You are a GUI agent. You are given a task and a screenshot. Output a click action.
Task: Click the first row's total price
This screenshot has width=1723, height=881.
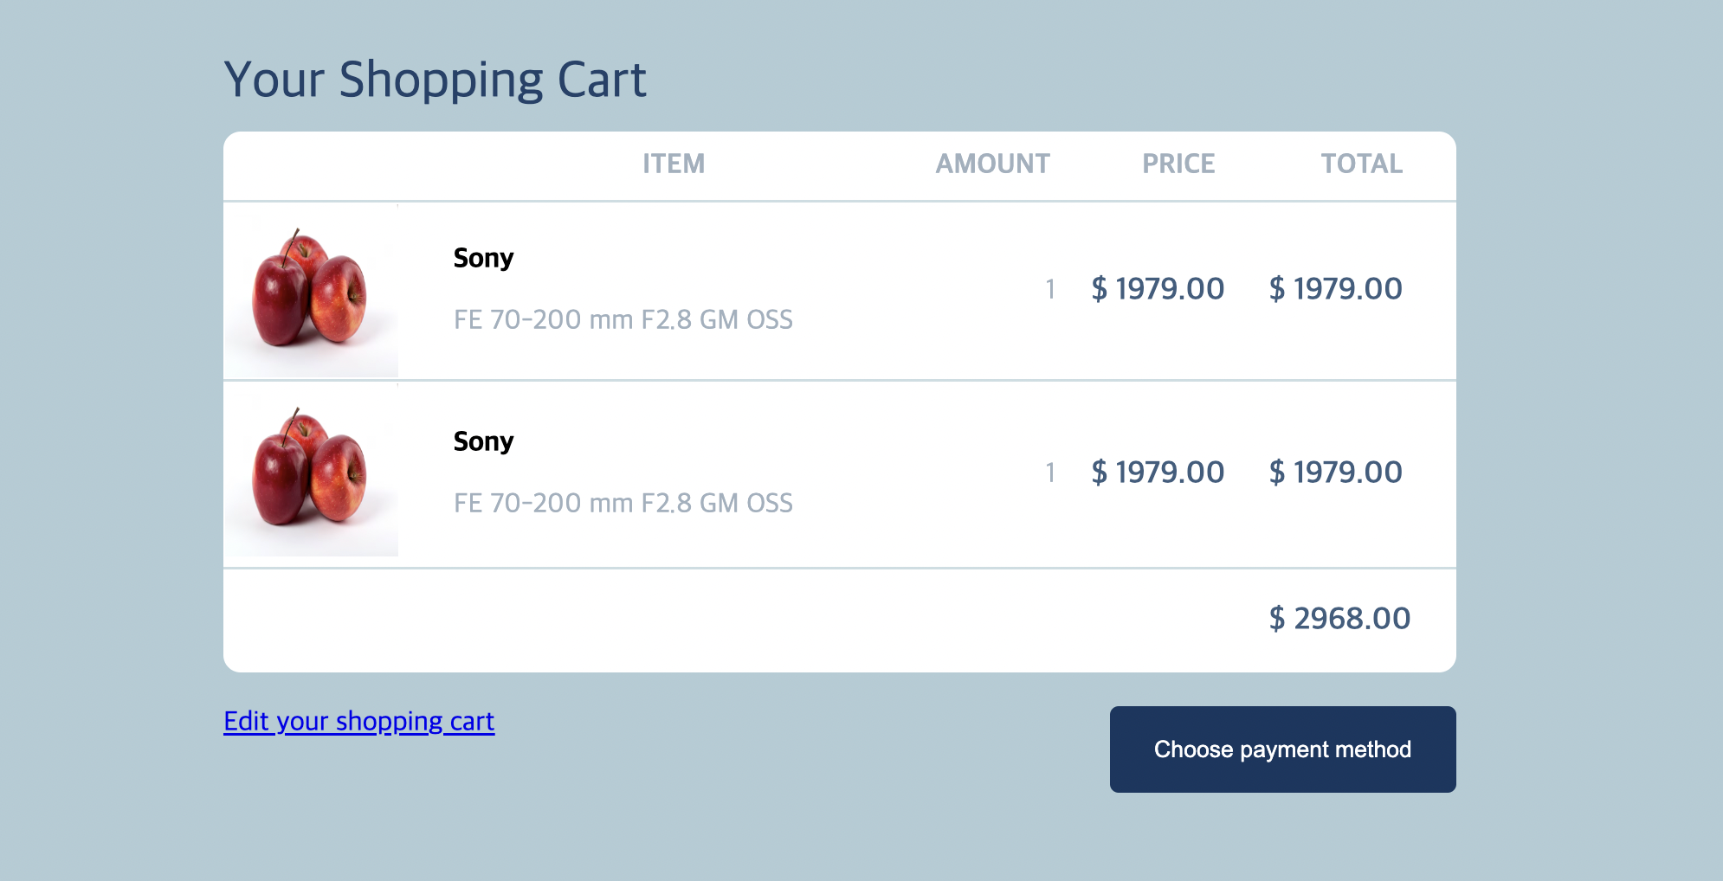pos(1335,288)
